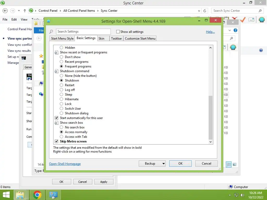Click the Shutdown command setting header
The width and height of the screenshot is (267, 200).
[x=74, y=71]
